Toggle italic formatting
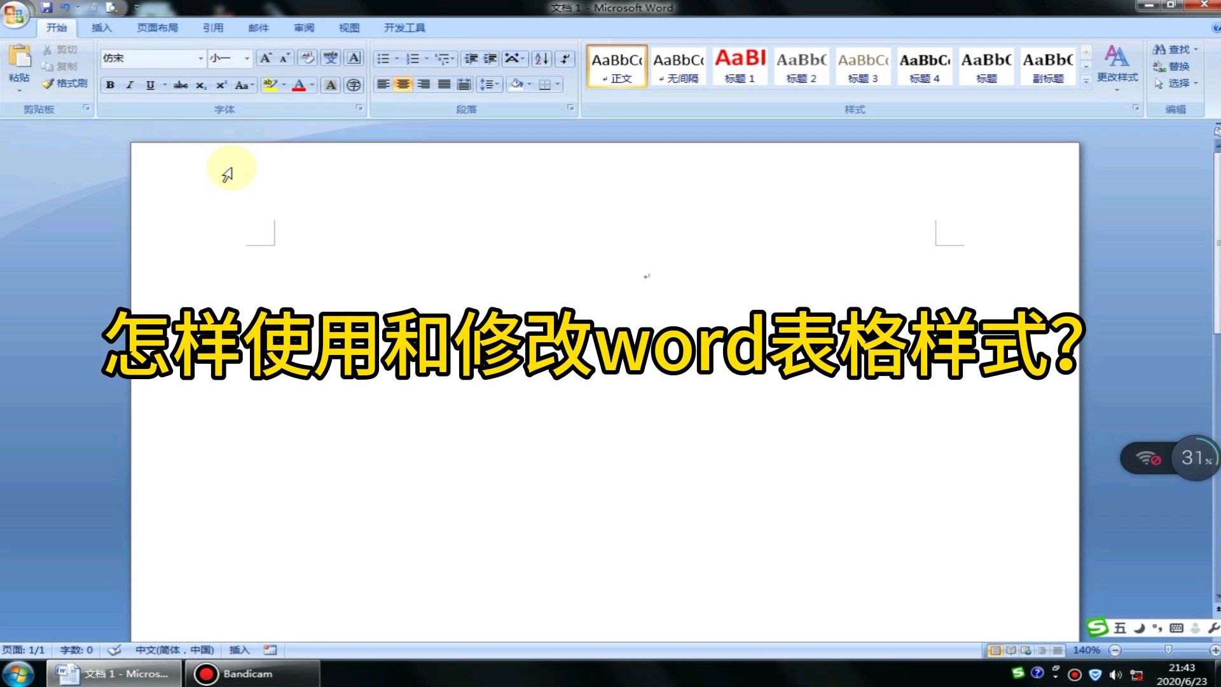The width and height of the screenshot is (1221, 687). (x=130, y=85)
